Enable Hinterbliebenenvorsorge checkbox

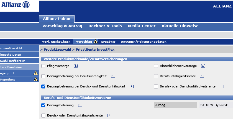tap(156, 66)
